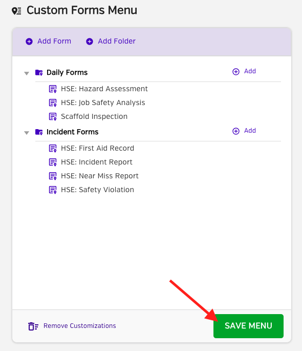The width and height of the screenshot is (302, 351).
Task: Select the Incident Forms folder name
Action: [x=72, y=132]
